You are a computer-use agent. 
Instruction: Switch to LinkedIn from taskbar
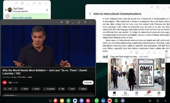(x=103, y=101)
